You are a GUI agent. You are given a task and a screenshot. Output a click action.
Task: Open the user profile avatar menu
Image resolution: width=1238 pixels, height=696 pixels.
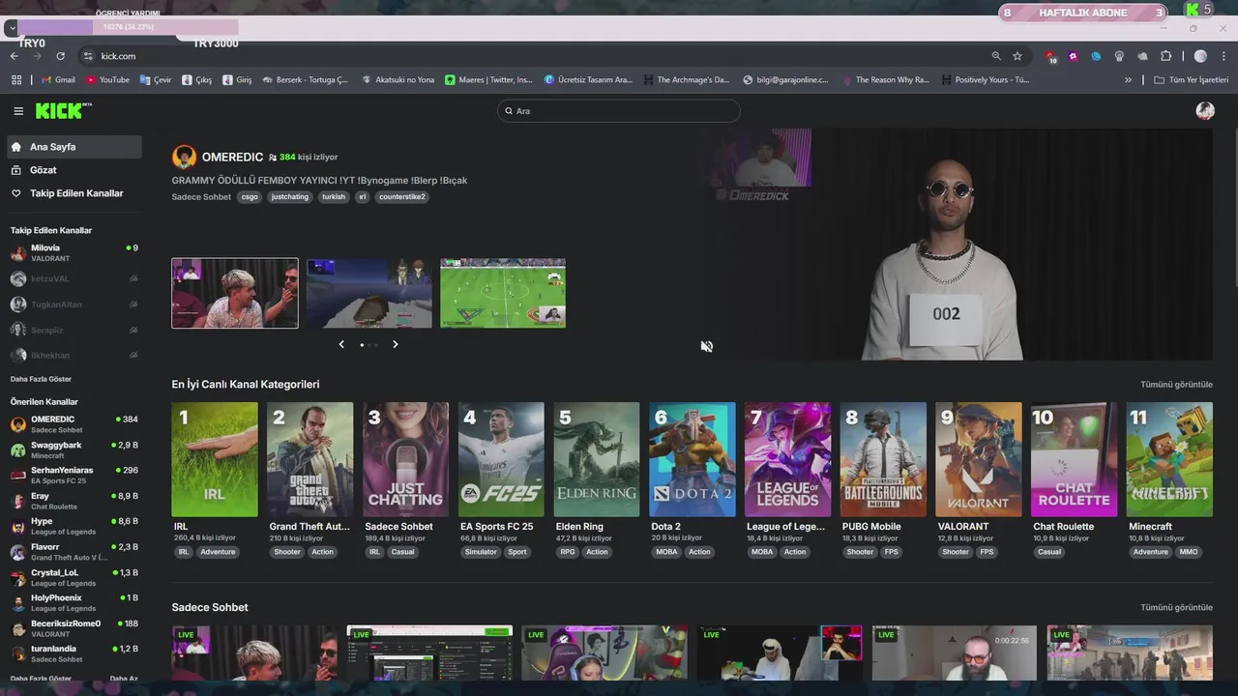pyautogui.click(x=1205, y=111)
